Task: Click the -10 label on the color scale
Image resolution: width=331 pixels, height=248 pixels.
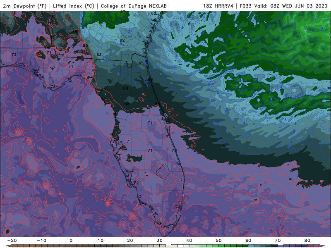Action: point(41,241)
